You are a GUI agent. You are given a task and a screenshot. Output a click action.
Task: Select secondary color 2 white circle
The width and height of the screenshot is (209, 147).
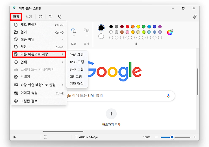[x=101, y=36]
